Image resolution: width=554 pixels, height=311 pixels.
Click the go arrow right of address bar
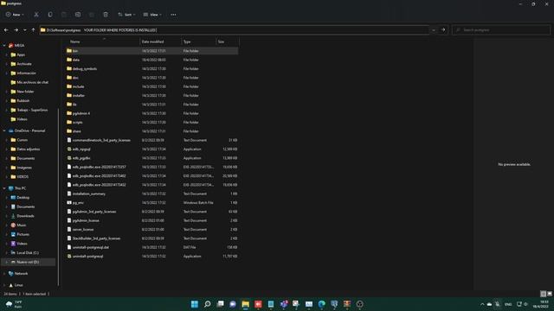(x=443, y=30)
